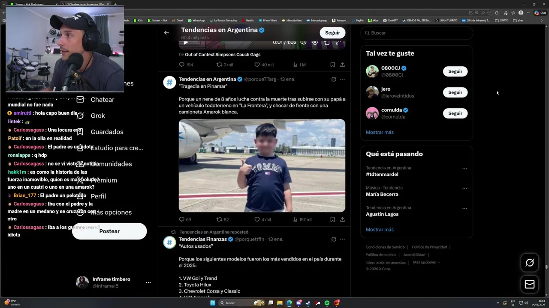Open the Grok floating button

(x=530, y=263)
